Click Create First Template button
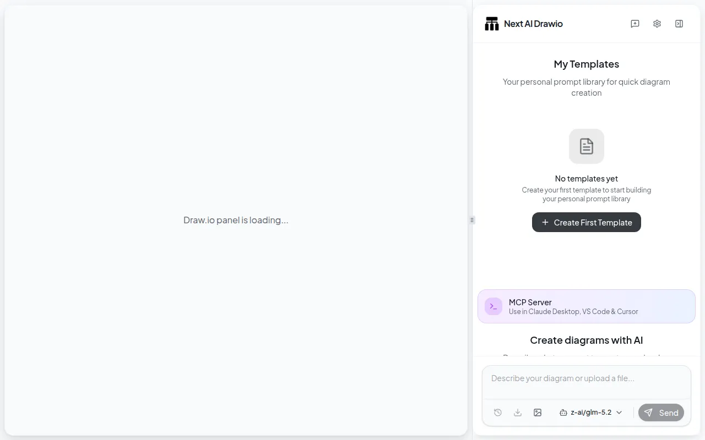This screenshot has width=705, height=440. [x=587, y=222]
